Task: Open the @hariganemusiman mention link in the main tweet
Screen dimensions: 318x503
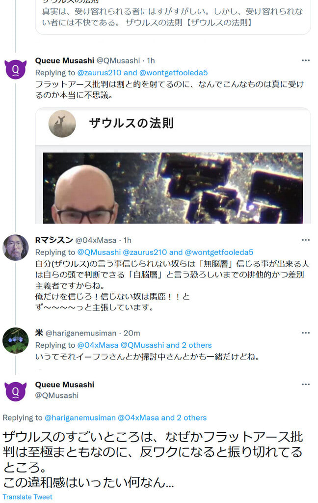Action: click(x=80, y=418)
